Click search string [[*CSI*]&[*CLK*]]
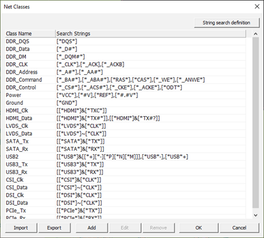The height and width of the screenshot is (238, 264). [79, 180]
